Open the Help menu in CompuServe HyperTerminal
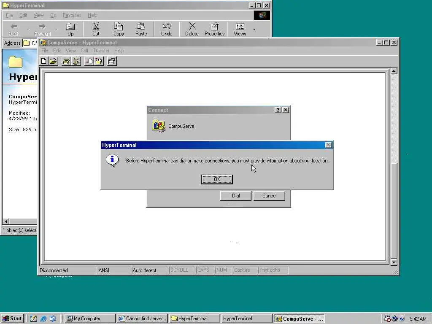The image size is (432, 324). (119, 51)
